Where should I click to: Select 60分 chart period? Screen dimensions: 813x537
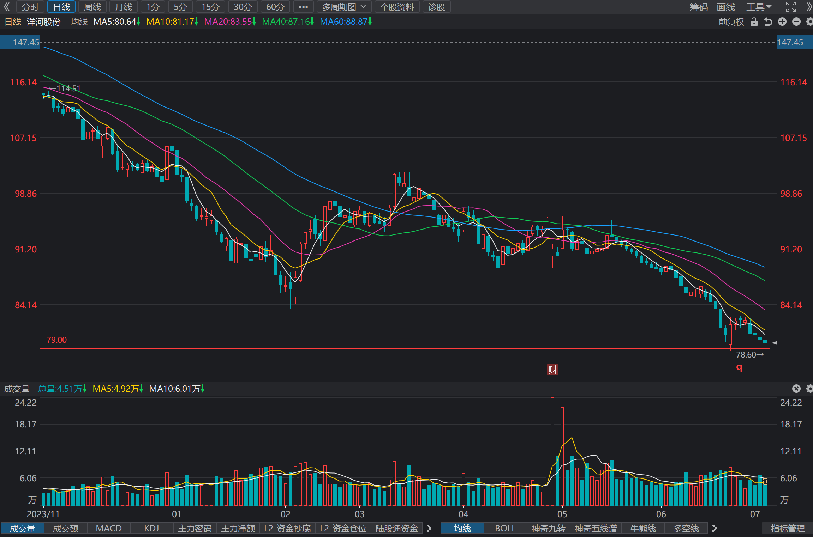click(275, 7)
